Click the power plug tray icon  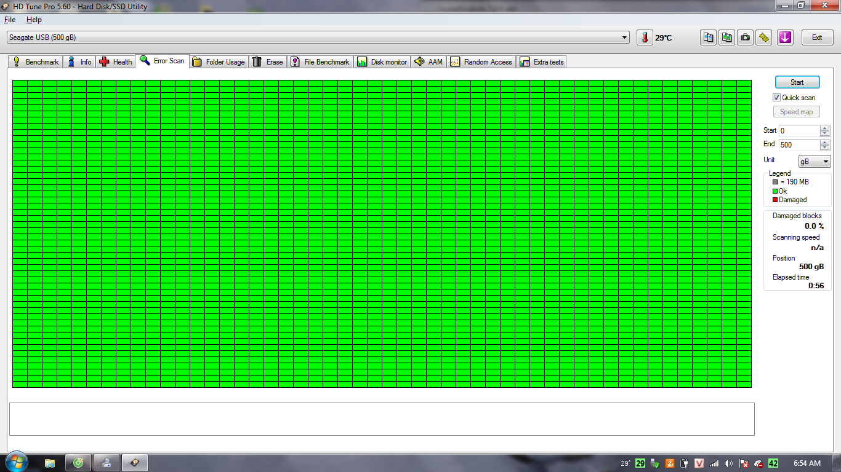(x=684, y=463)
